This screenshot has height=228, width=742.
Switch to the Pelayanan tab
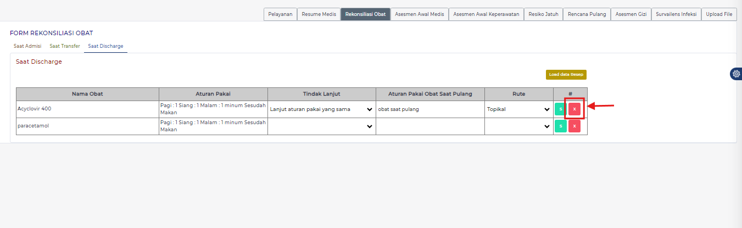tap(280, 14)
